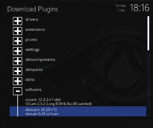
Task: Select the drivers category label
Action: [32, 20]
